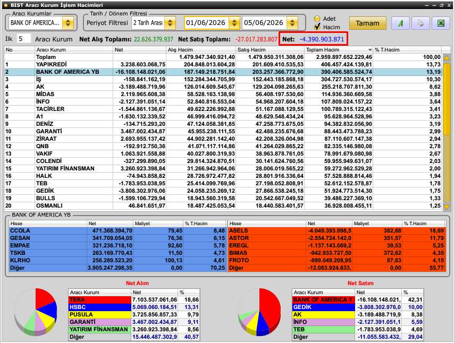Click the ASTOR stock row
Image resolution: width=455 pixels, height=343 pixels.
[336, 238]
